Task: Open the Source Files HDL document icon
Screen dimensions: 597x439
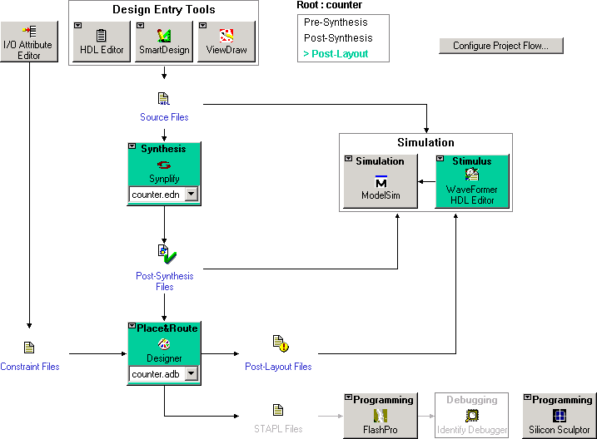Action: (x=164, y=99)
